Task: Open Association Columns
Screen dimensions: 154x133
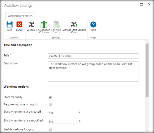Action: pyautogui.click(x=44, y=27)
